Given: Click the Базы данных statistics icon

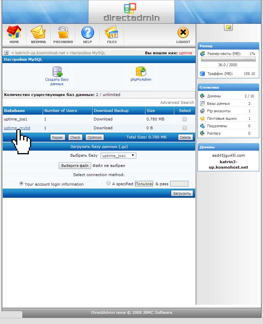Looking at the screenshot, I should (202, 103).
